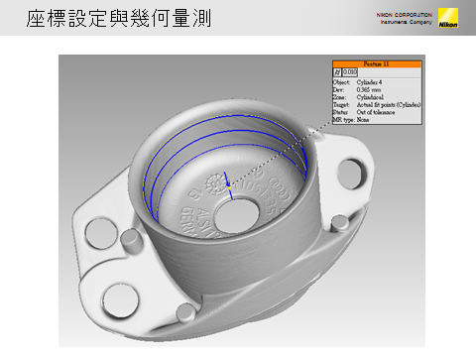Click the 3D scanned part model image
476x357 pixels.
[x=242, y=200]
